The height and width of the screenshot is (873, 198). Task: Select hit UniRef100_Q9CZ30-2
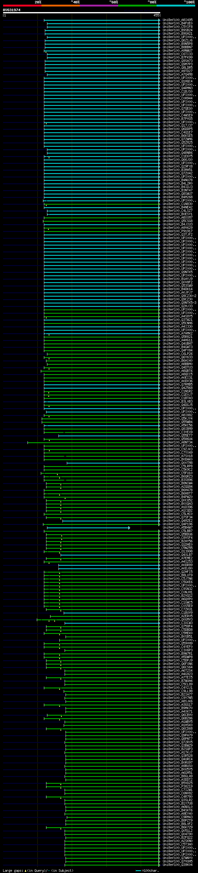click(x=179, y=296)
